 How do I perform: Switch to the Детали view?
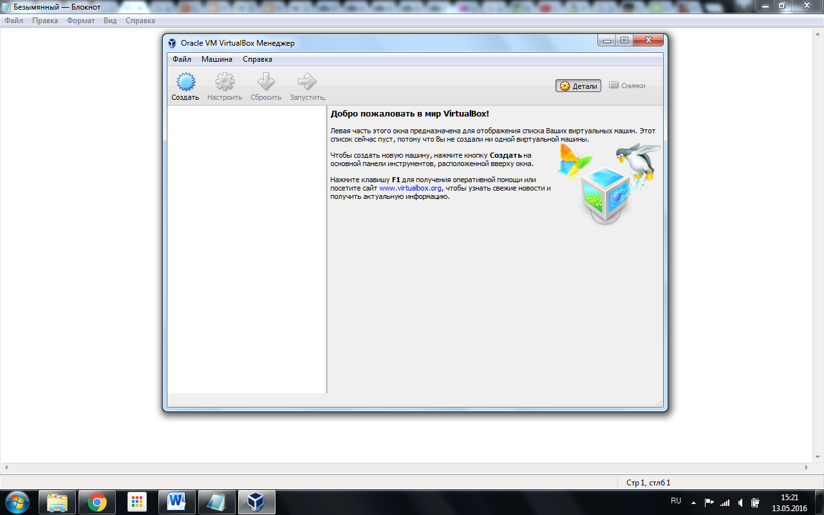578,86
